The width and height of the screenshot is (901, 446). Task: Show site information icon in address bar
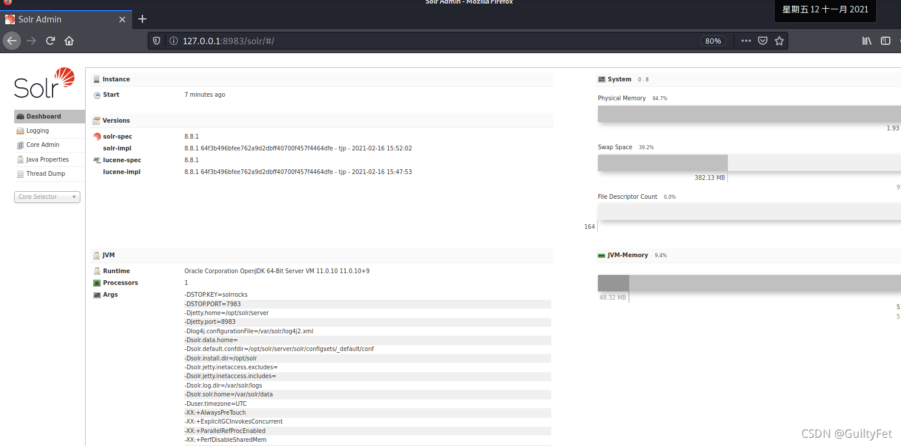[174, 41]
